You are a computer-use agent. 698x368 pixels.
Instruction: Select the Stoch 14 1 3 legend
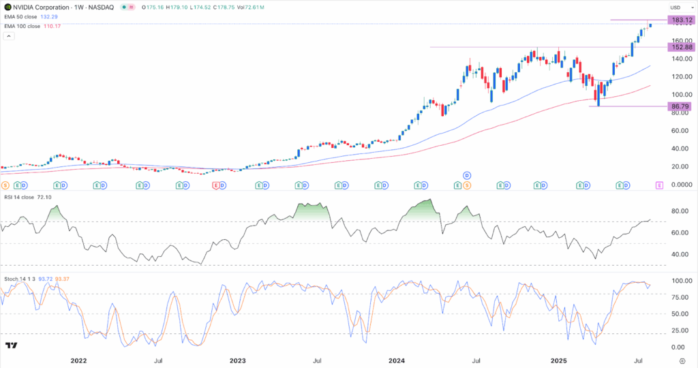pyautogui.click(x=20, y=279)
